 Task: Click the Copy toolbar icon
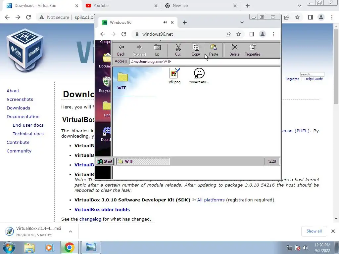click(x=196, y=50)
